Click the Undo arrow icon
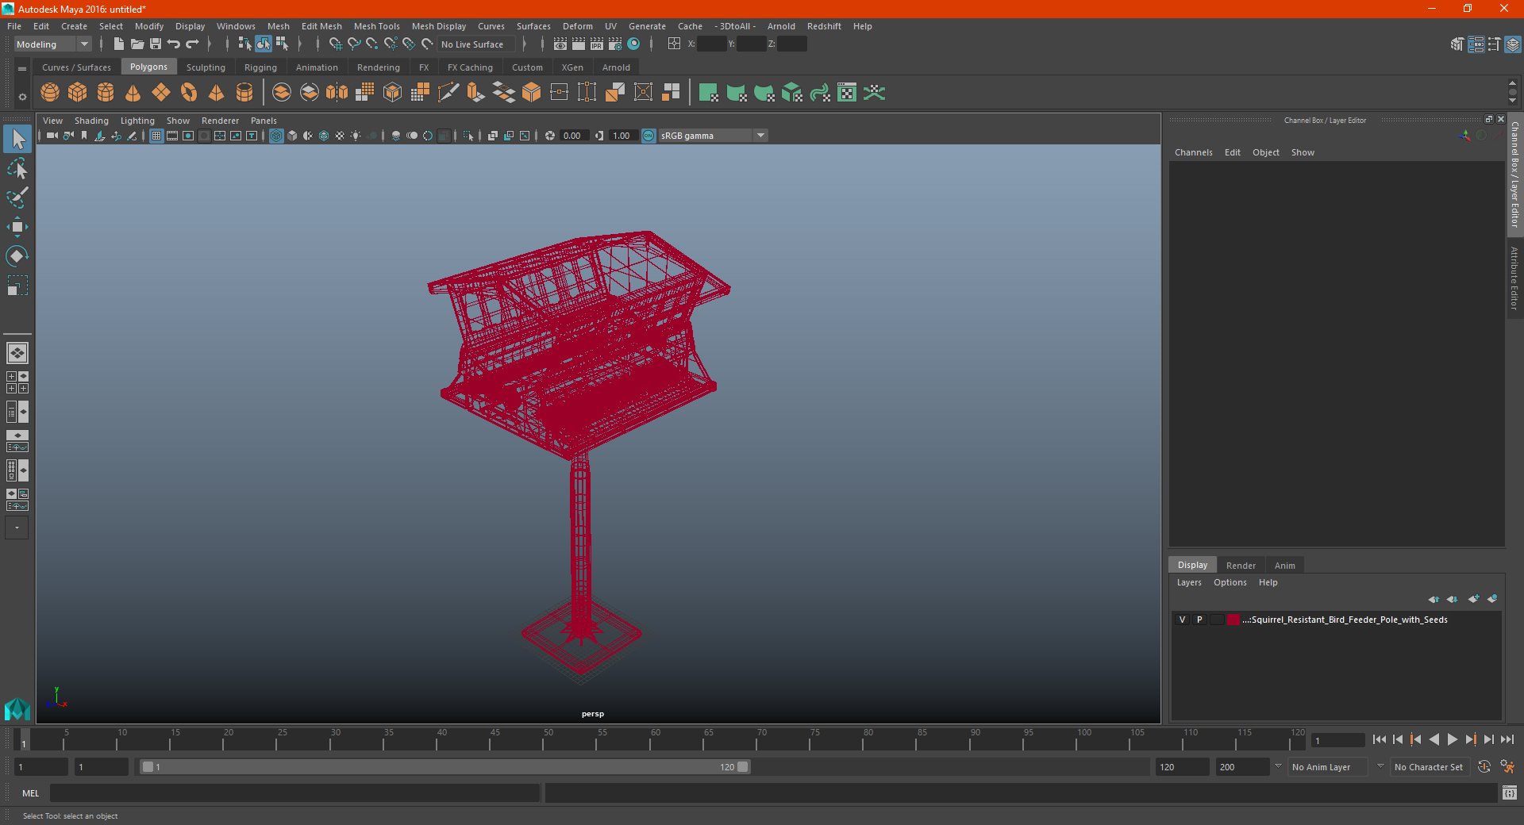The image size is (1524, 825). (x=174, y=44)
